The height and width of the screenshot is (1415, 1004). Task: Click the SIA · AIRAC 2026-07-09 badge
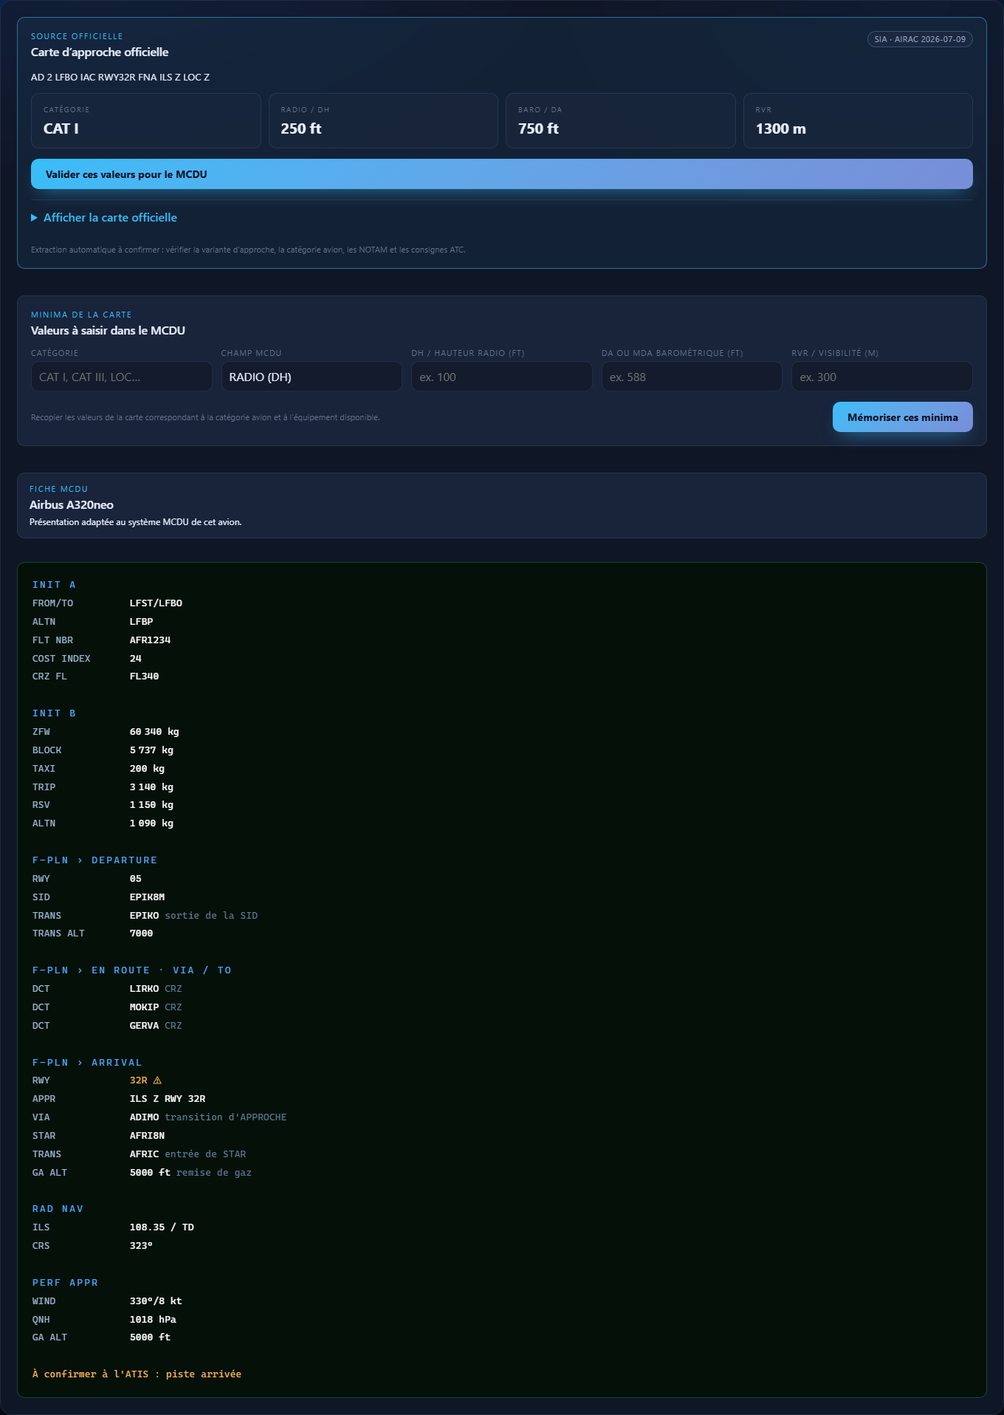click(x=920, y=39)
